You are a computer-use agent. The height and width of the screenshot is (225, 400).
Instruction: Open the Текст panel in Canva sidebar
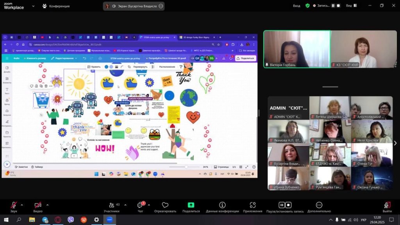[7, 91]
